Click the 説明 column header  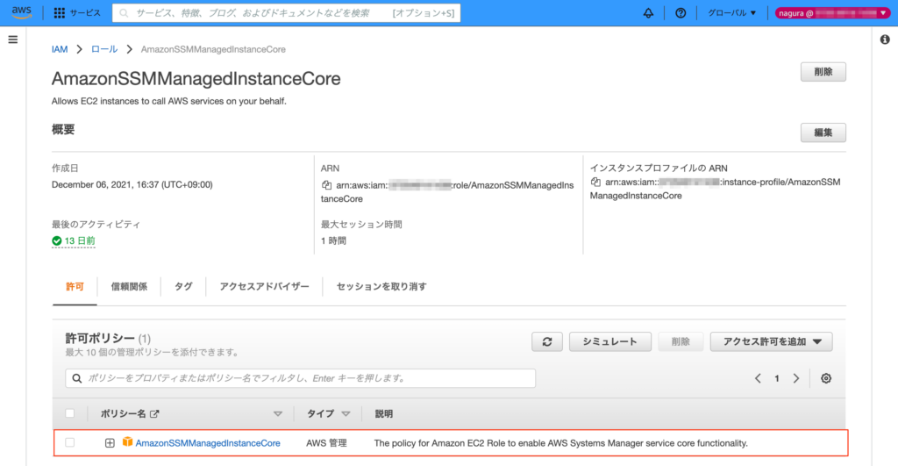pos(384,414)
